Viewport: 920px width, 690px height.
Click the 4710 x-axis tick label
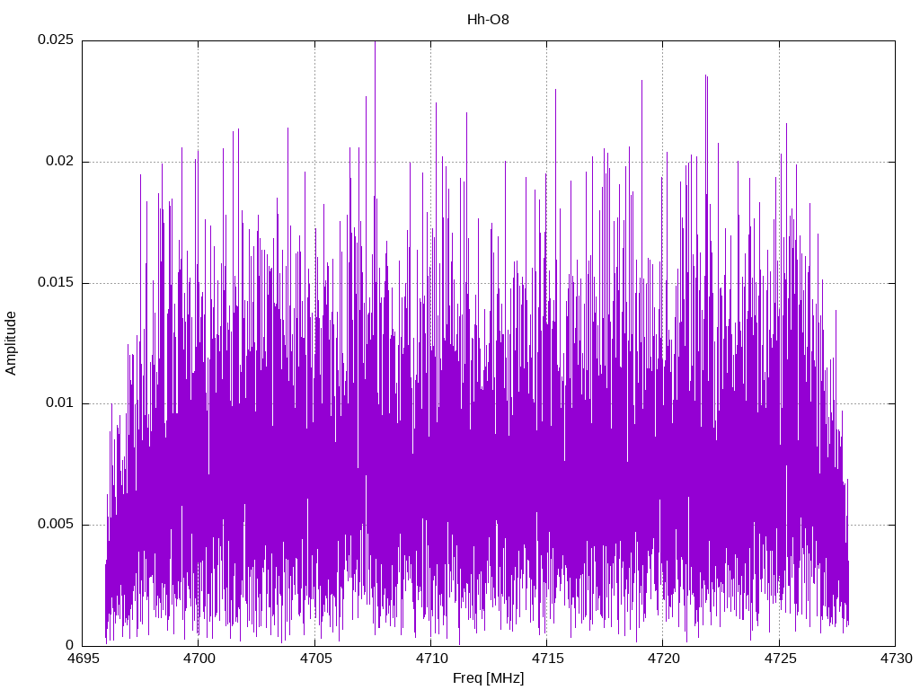coord(431,659)
